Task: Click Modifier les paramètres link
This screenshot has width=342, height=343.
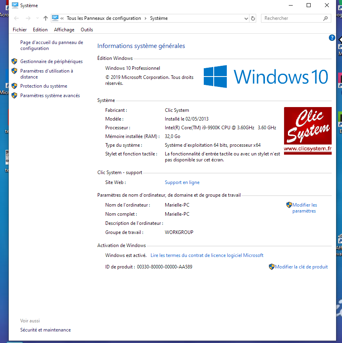Action: tap(305, 208)
